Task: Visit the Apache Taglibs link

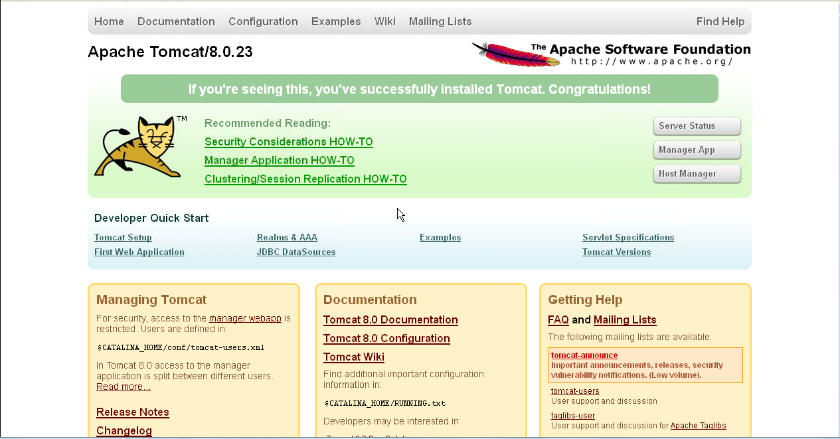Action: (699, 426)
